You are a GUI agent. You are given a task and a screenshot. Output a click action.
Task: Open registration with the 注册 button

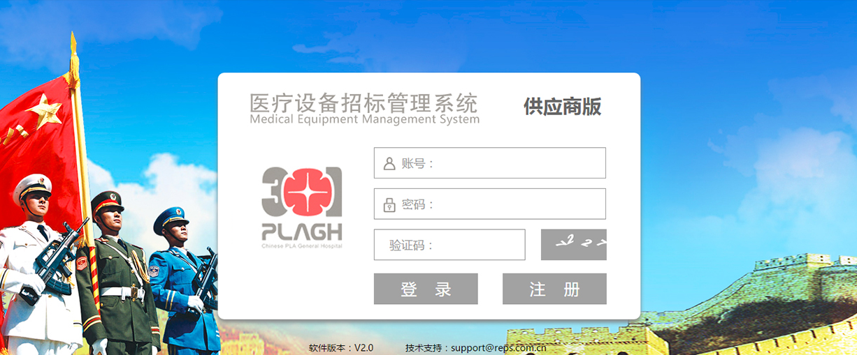click(x=554, y=289)
